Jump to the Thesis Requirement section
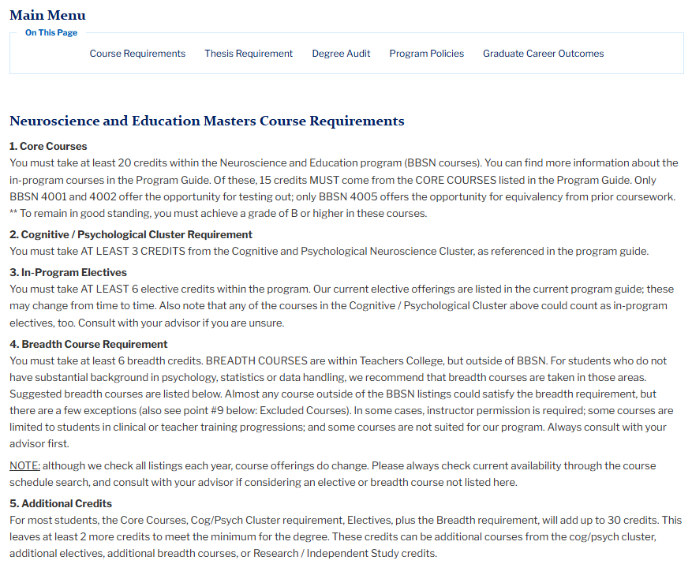 coord(249,54)
